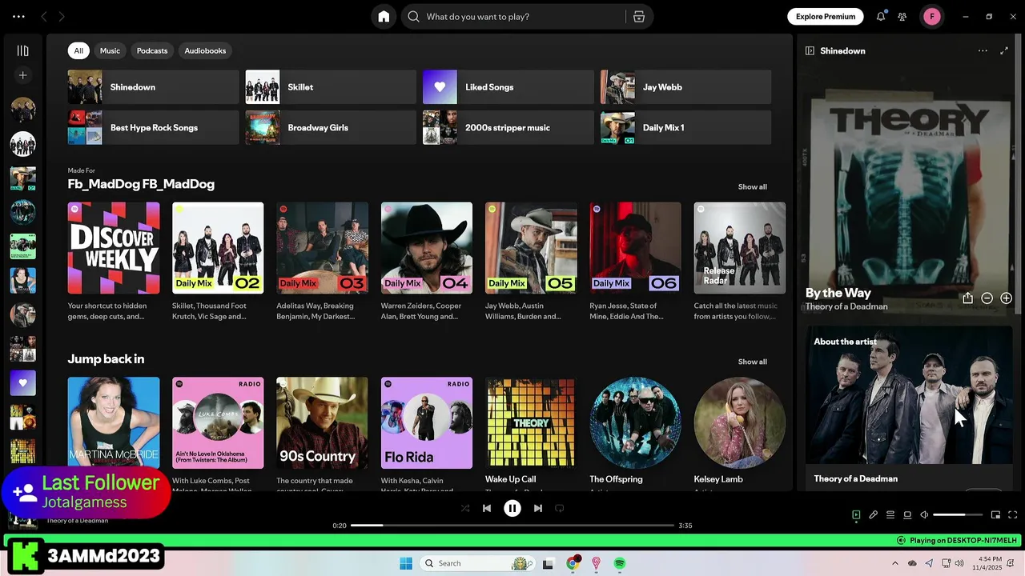This screenshot has width=1025, height=576.
Task: Open Connect to a device icon
Action: tap(907, 515)
